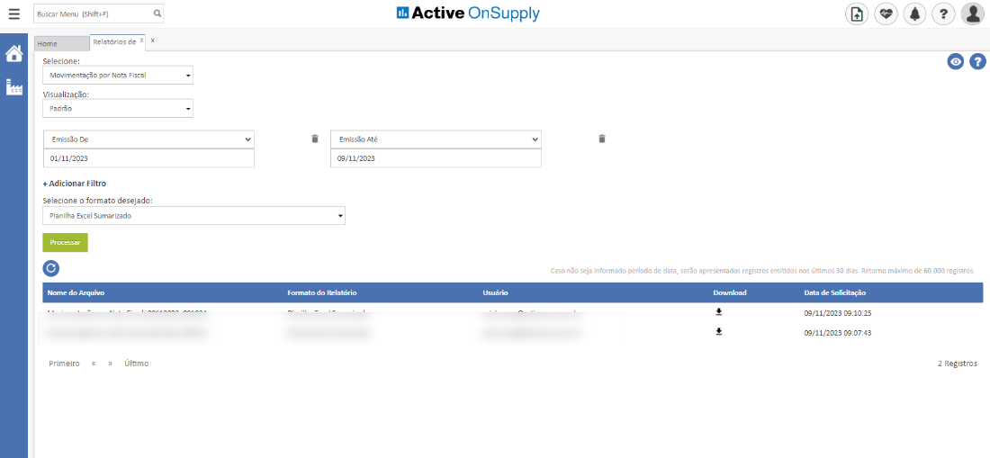Screen dimensions: 990x458
Task: Toggle visibility with the eye icon
Action: coord(956,61)
